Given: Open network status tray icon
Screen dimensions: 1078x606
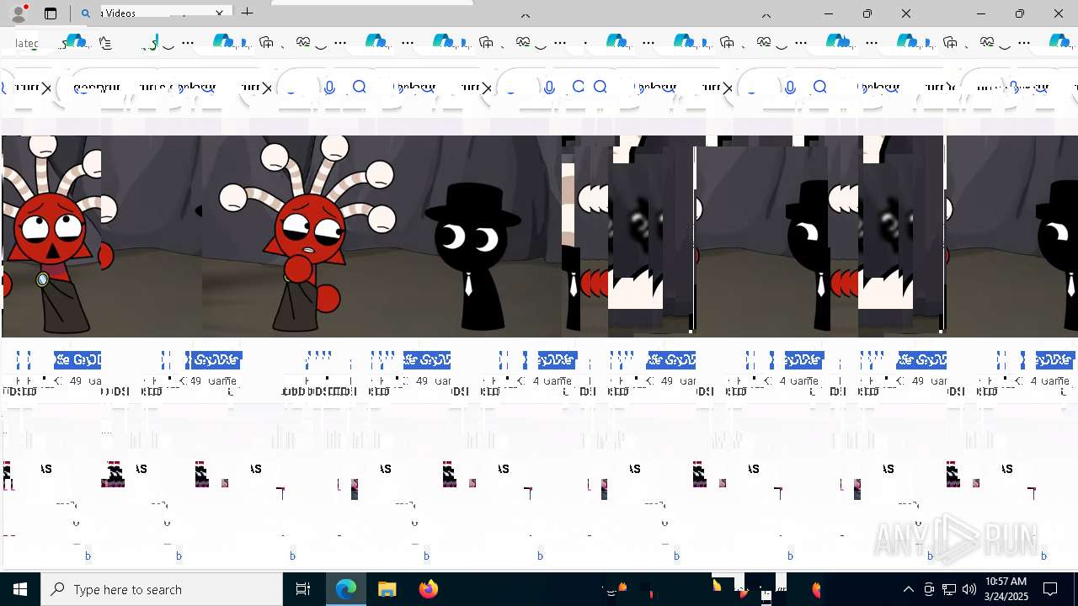Looking at the screenshot, I should 949,589.
